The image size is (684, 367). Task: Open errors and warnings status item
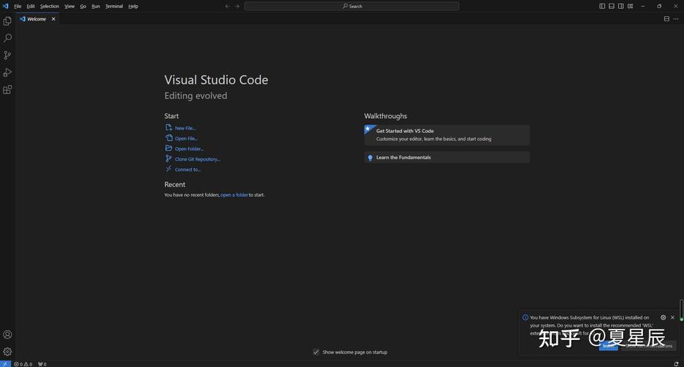23,364
